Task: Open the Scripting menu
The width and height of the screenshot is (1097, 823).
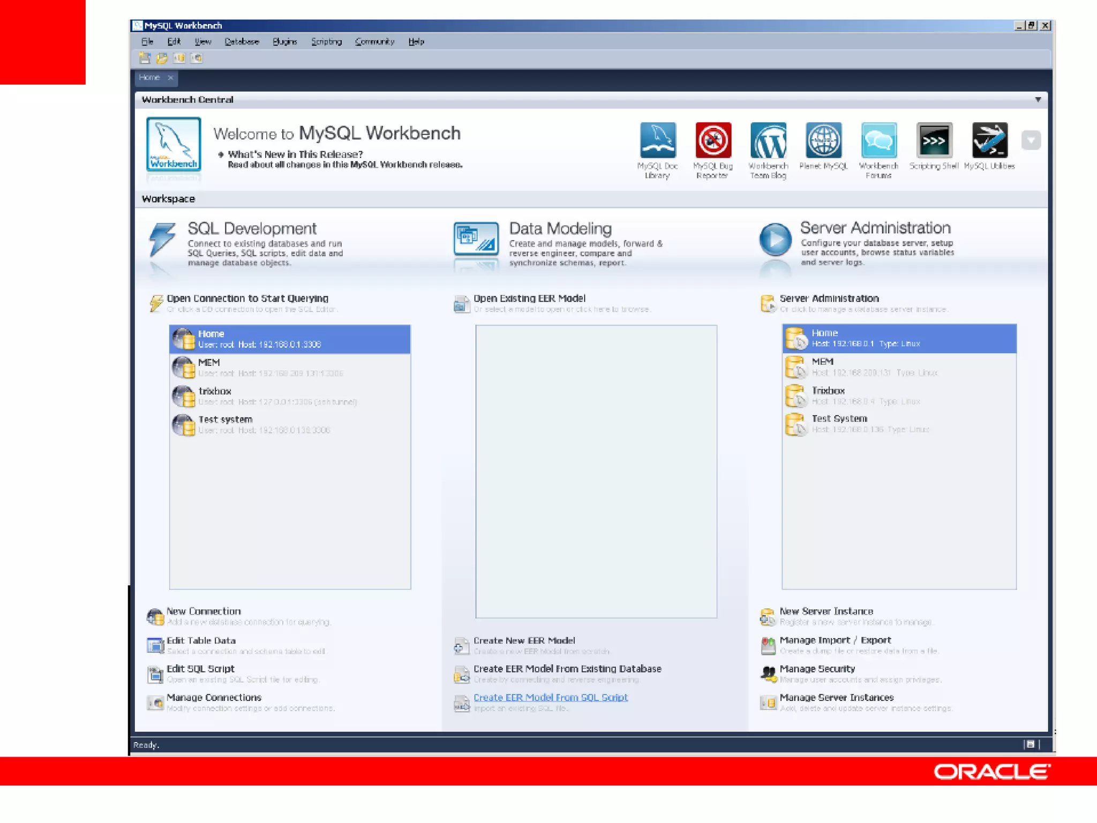Action: tap(326, 42)
